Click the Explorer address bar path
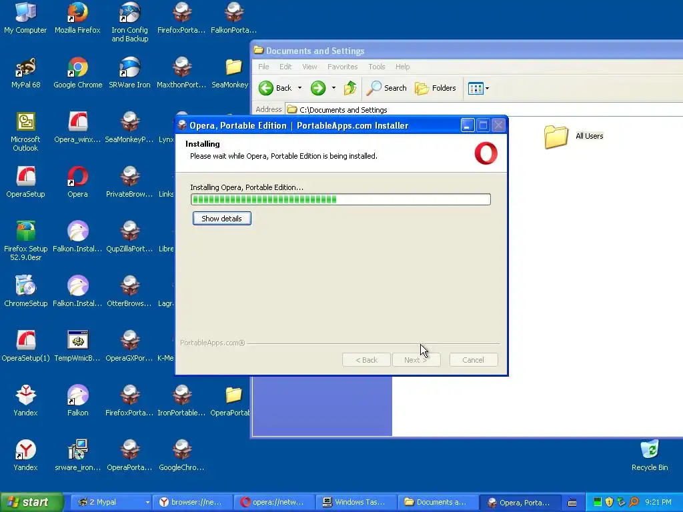This screenshot has width=683, height=512. (344, 110)
